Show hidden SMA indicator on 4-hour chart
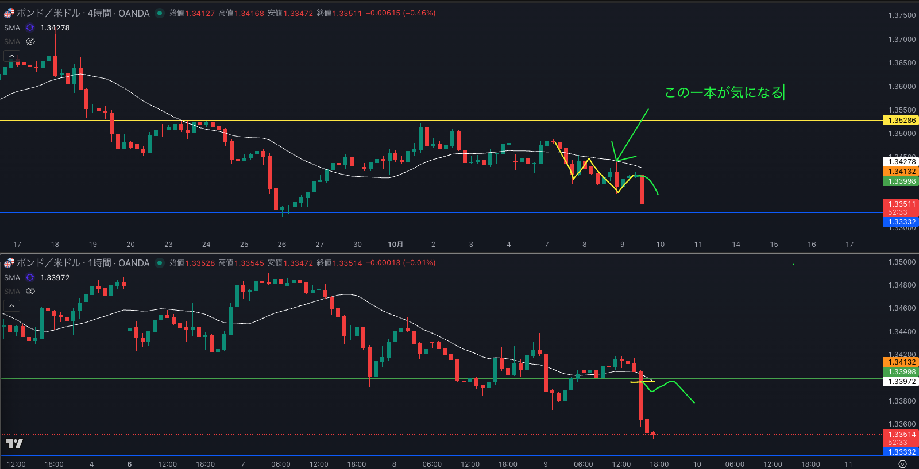 30,41
